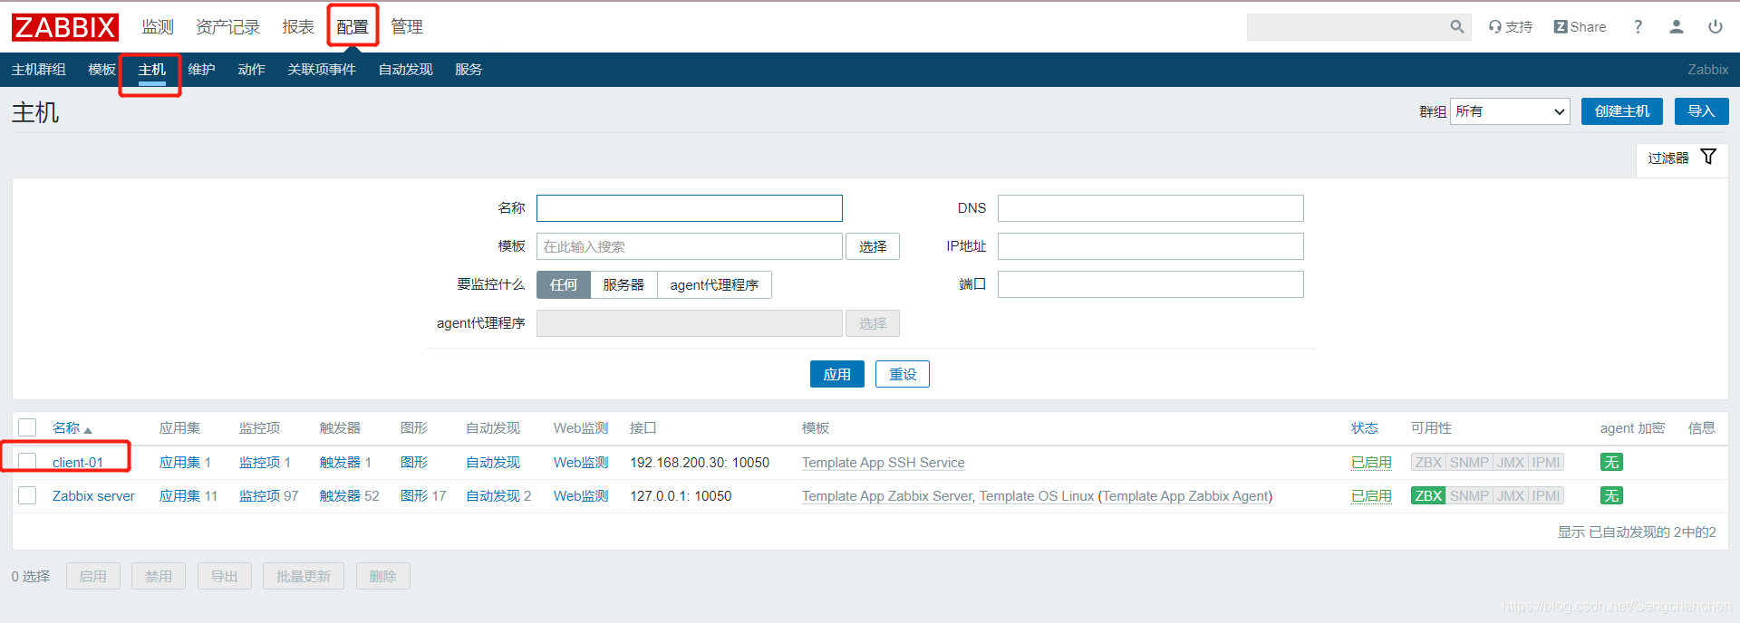
Task: Click green ZBX badge for Zabbix server
Action: (x=1428, y=496)
